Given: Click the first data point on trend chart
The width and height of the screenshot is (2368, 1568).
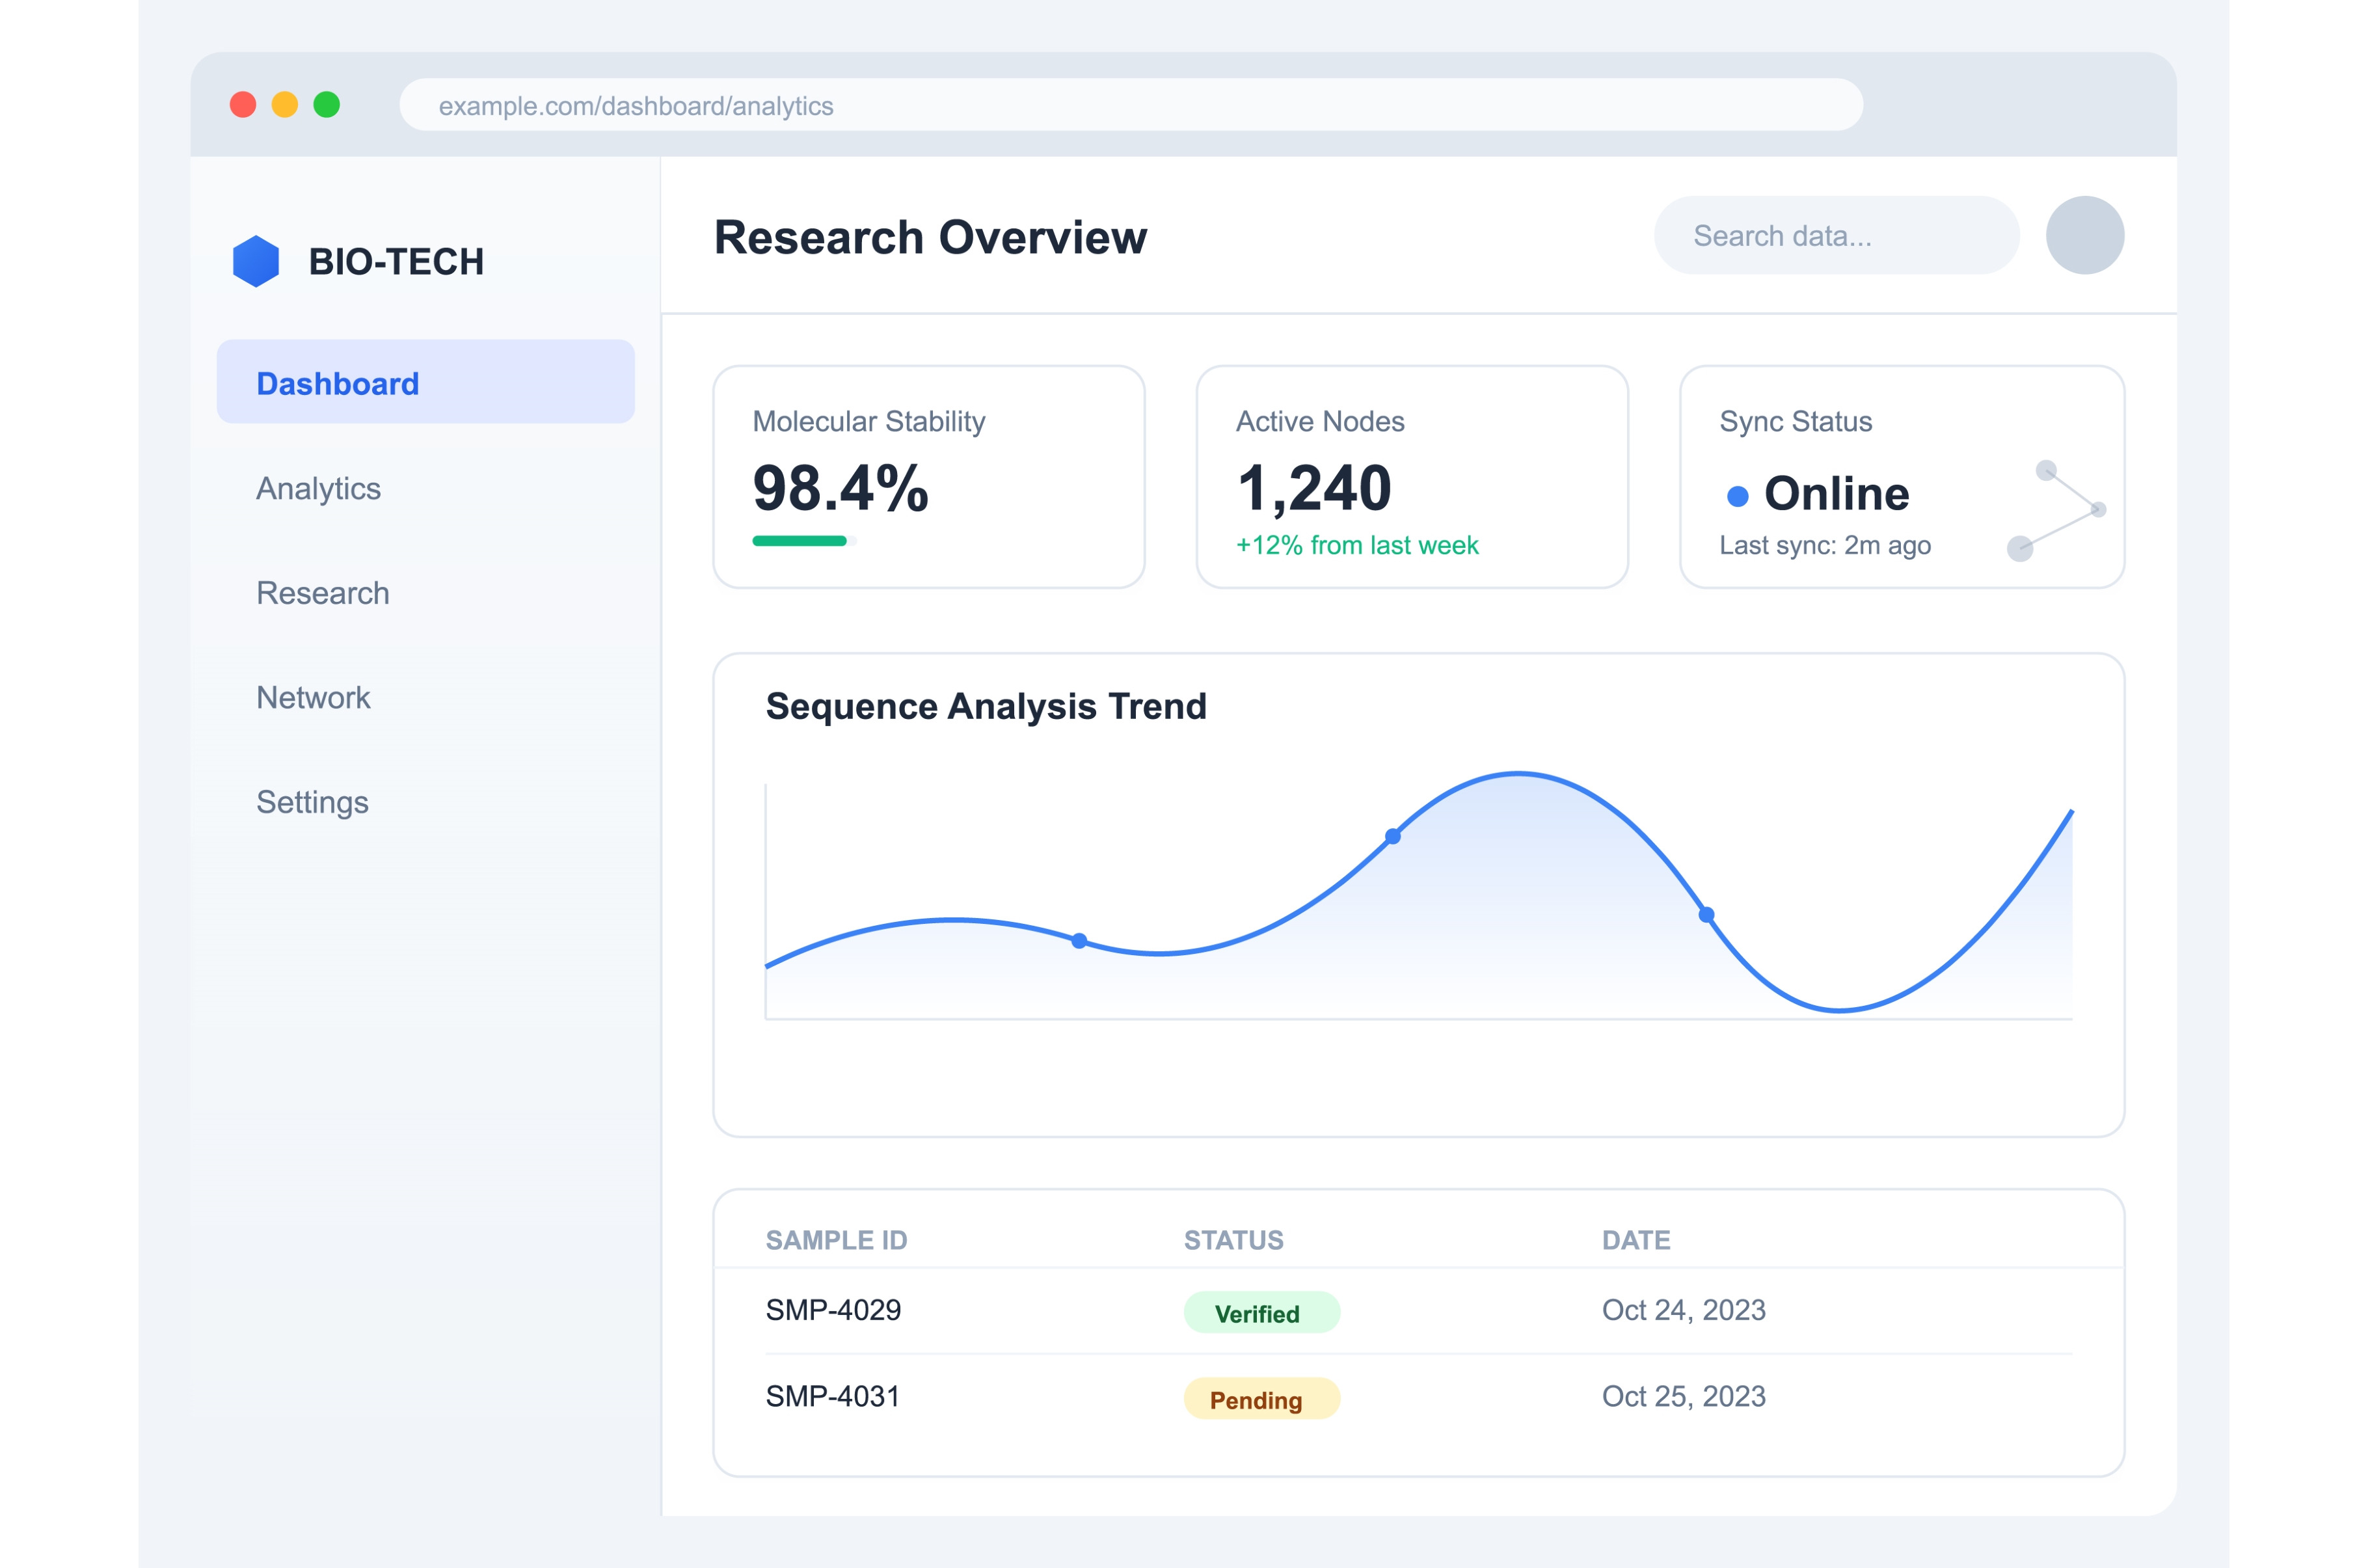Looking at the screenshot, I should point(1079,941).
